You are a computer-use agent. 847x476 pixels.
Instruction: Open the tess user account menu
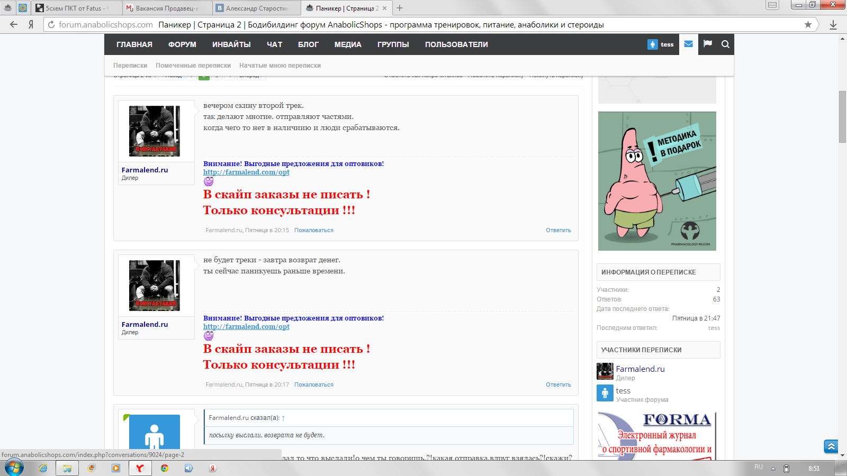coord(661,44)
